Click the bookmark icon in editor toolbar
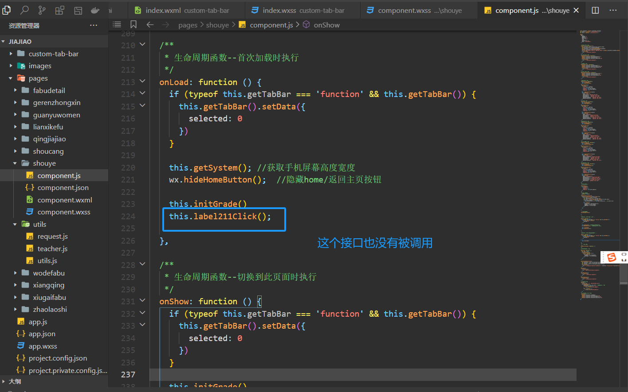The width and height of the screenshot is (628, 392). click(133, 25)
